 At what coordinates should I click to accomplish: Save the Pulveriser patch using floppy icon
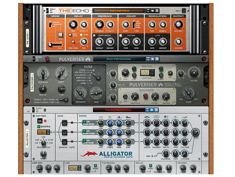(x=157, y=59)
